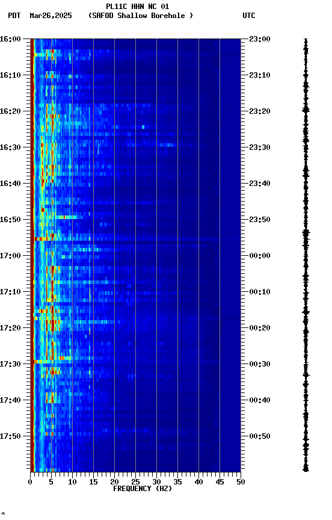Click the broadband energy streak near 16:55
The height and width of the screenshot is (520, 332).
[135, 239]
